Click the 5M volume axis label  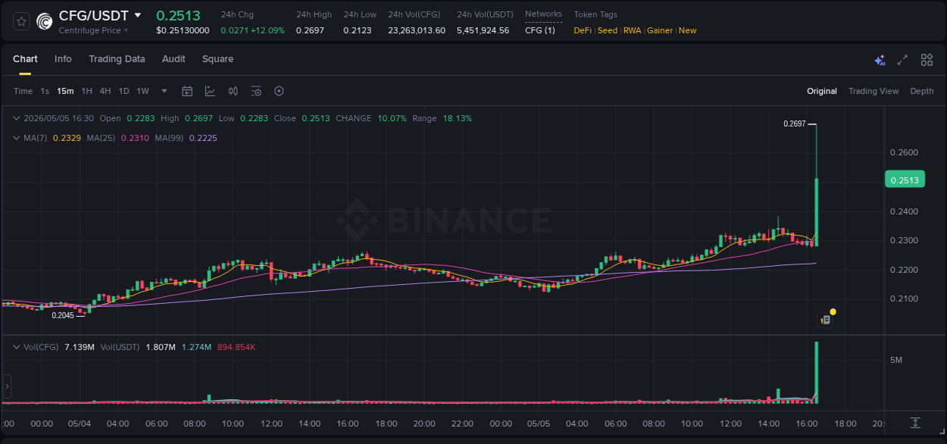pyautogui.click(x=895, y=360)
